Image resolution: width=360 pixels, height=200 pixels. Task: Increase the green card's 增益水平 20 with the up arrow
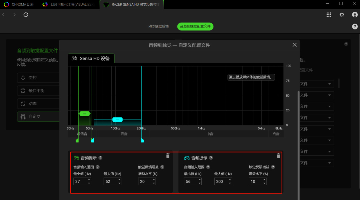coord(154,180)
